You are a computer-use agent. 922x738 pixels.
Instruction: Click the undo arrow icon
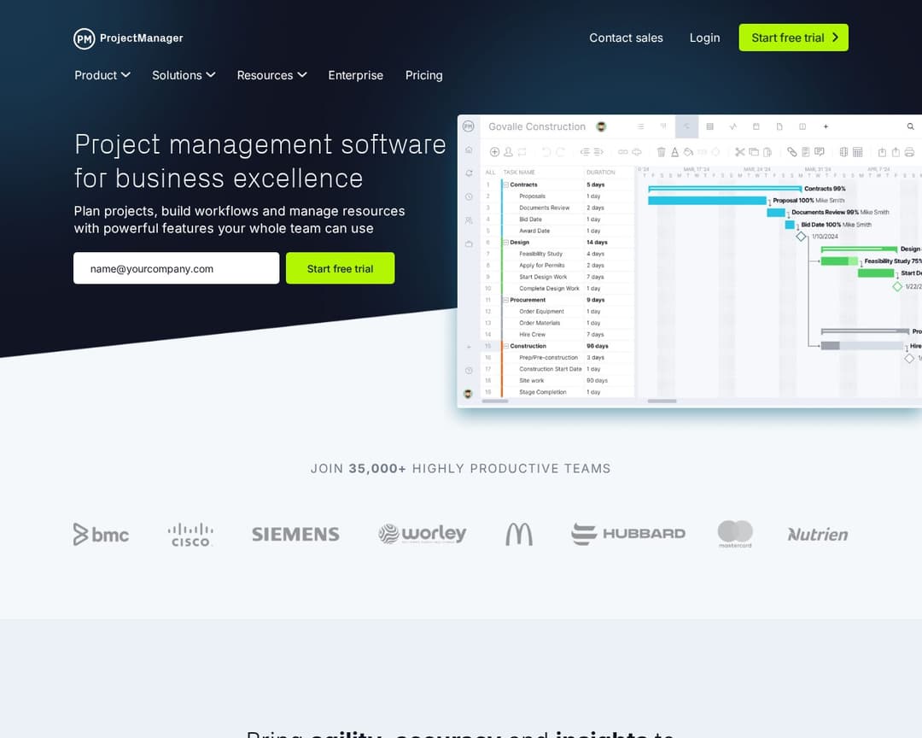click(x=546, y=152)
